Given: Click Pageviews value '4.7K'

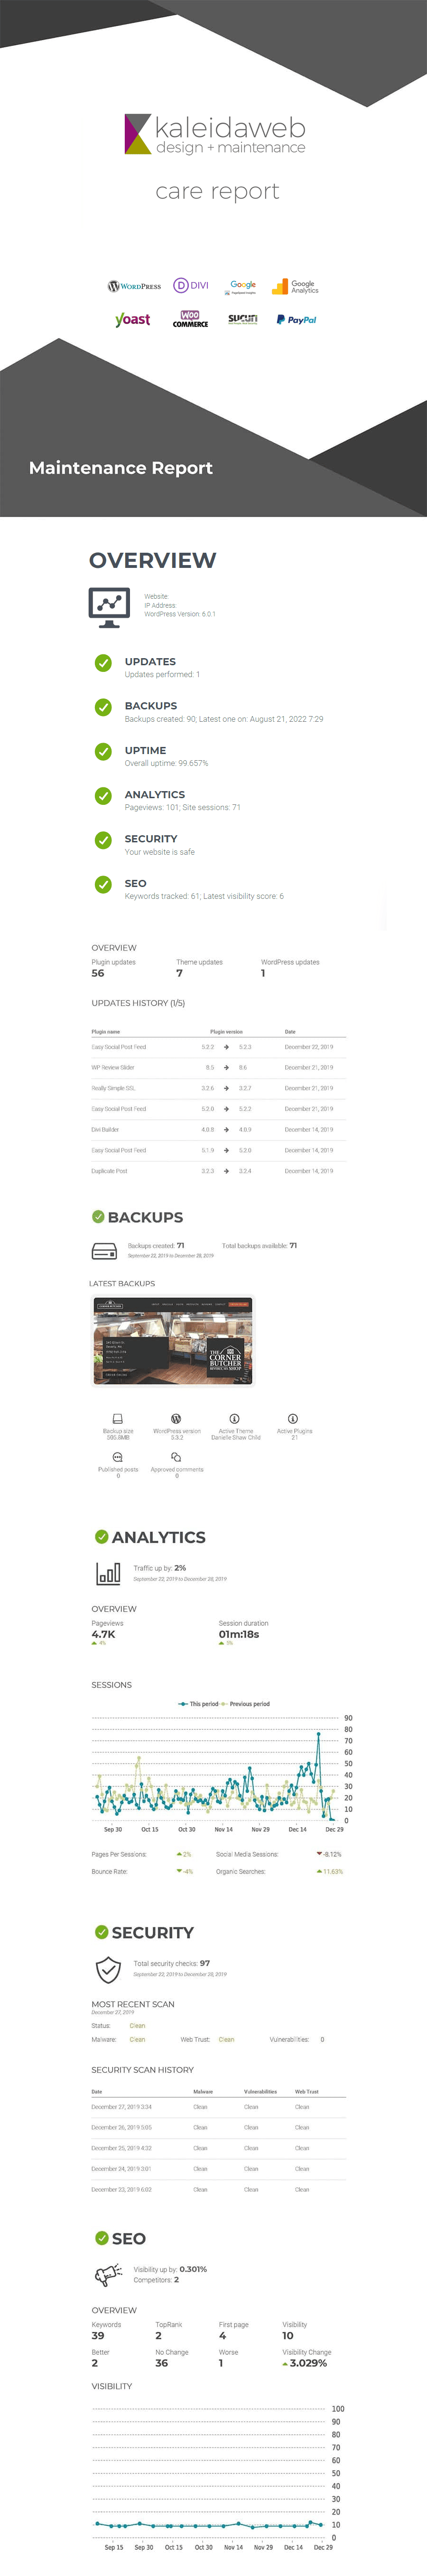Looking at the screenshot, I should (104, 1634).
